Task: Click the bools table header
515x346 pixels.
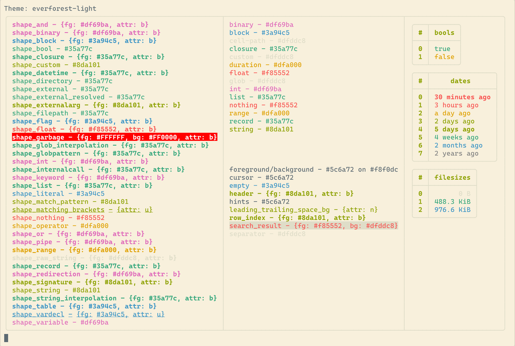Action: click(x=444, y=33)
